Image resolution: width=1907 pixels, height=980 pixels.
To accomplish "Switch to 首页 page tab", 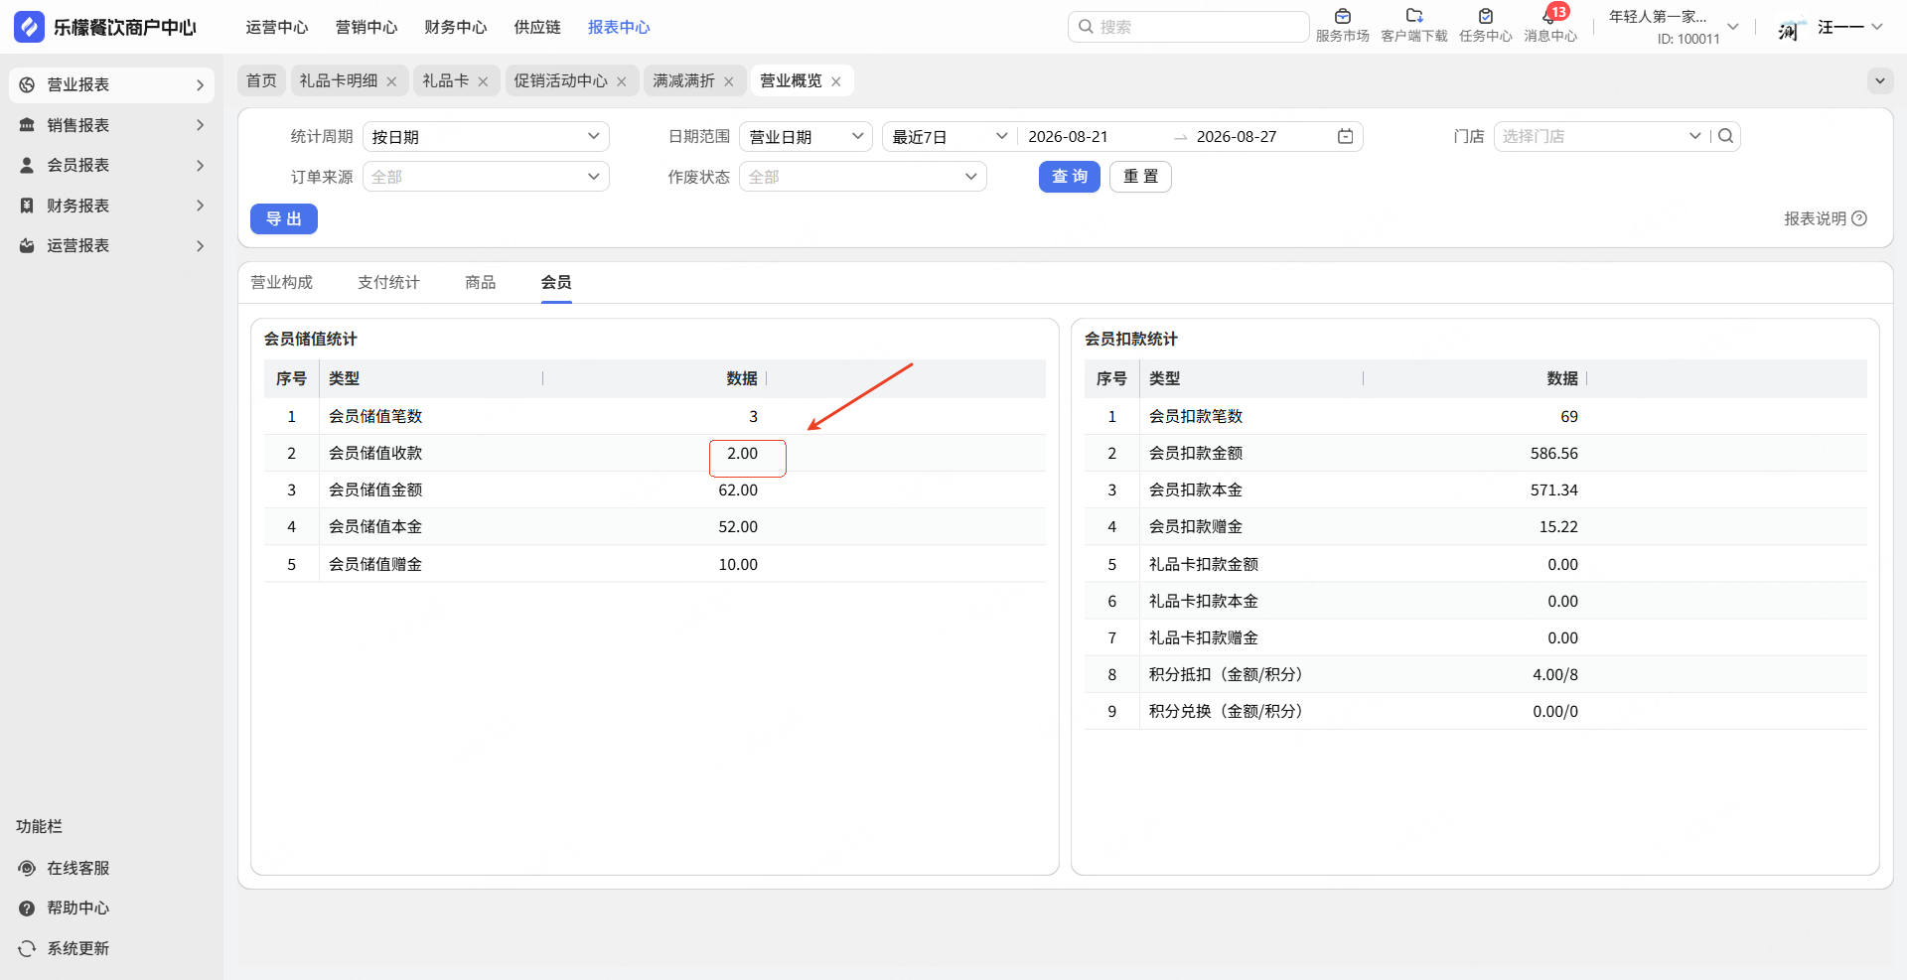I will [x=262, y=80].
